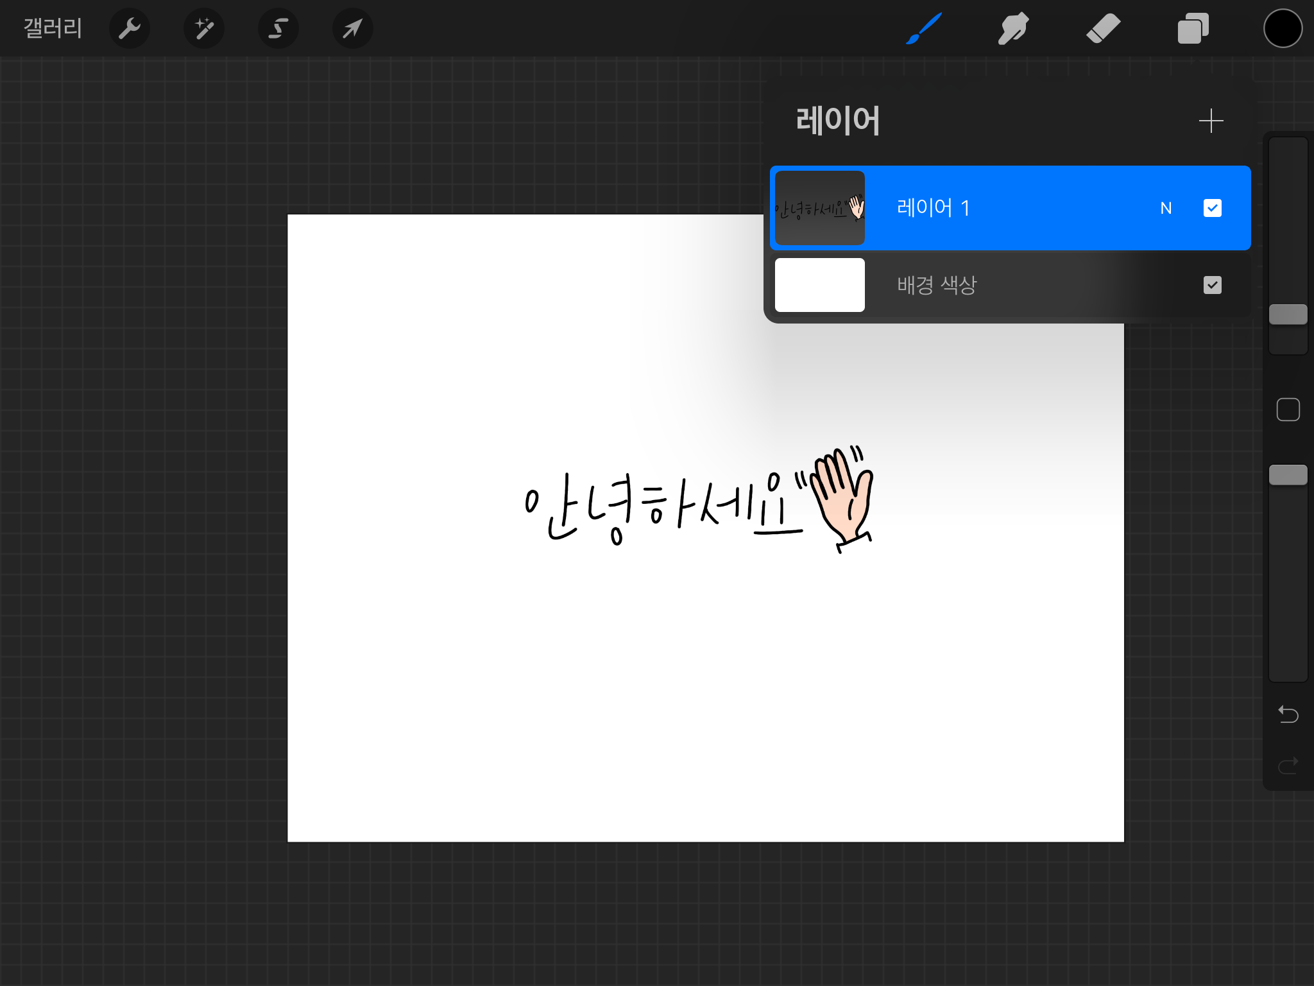The width and height of the screenshot is (1314, 986).
Task: Add a new layer with plus icon
Action: (x=1211, y=121)
